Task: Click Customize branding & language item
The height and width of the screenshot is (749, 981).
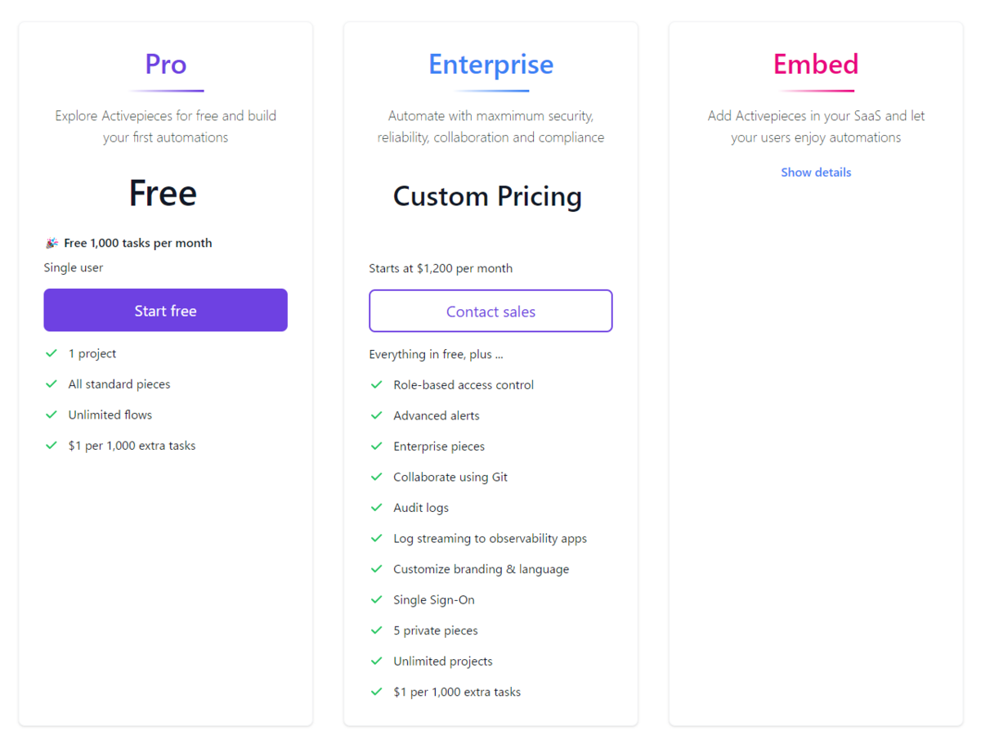Action: 481,569
